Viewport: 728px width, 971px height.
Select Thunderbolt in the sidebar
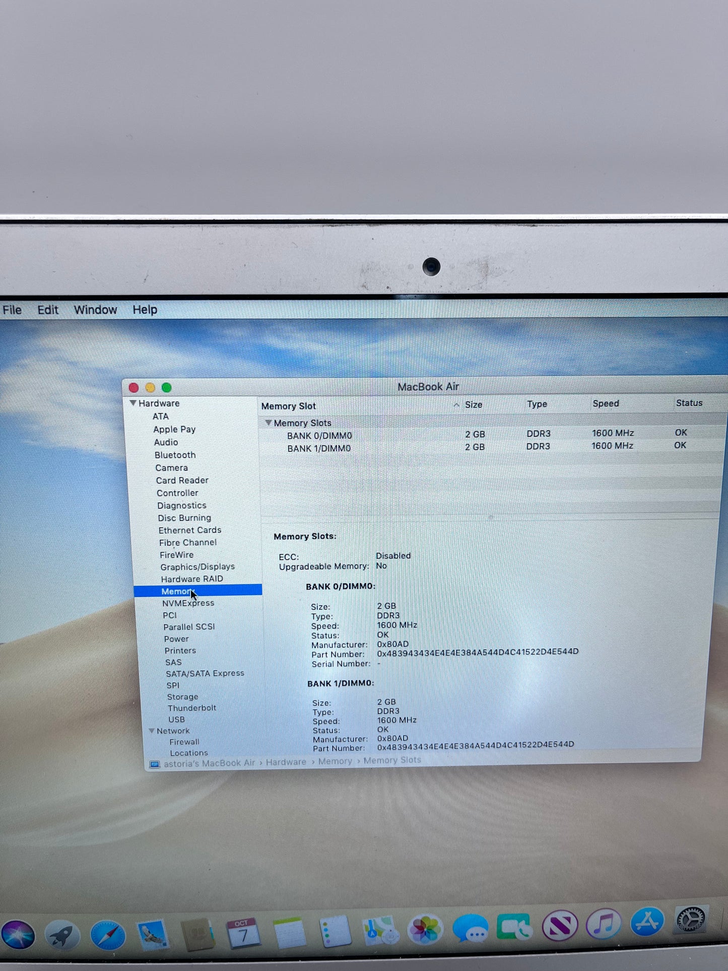click(x=192, y=708)
